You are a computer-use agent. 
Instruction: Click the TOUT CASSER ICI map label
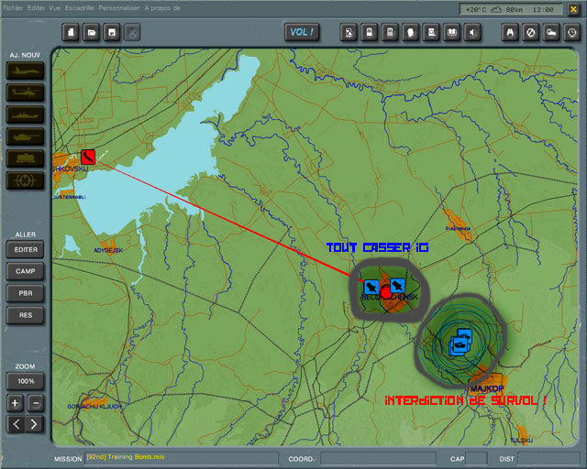tap(377, 247)
